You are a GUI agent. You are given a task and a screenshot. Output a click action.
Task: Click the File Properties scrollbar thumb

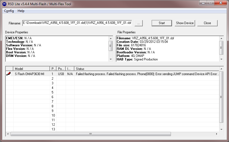click(x=221, y=48)
